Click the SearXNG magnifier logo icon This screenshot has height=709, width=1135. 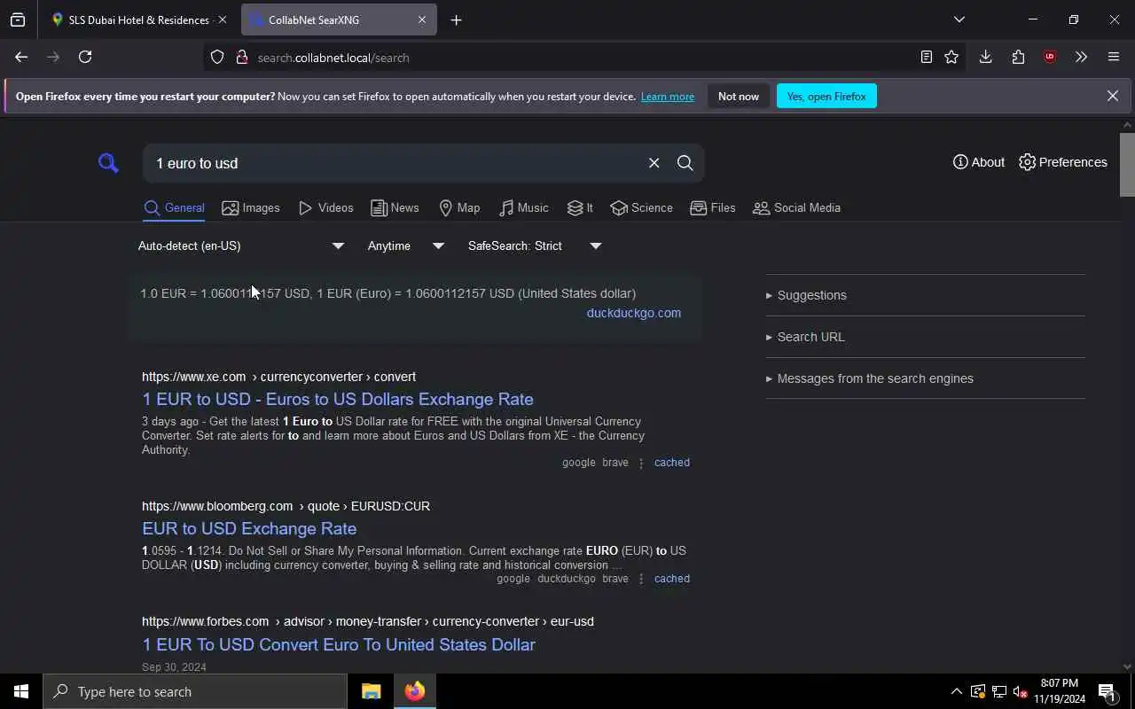click(x=108, y=163)
